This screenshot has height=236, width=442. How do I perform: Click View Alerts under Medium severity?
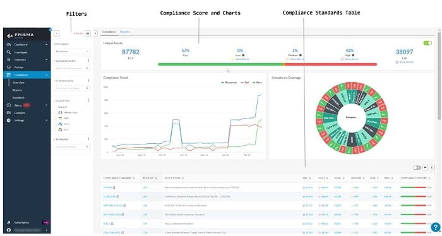(297, 59)
